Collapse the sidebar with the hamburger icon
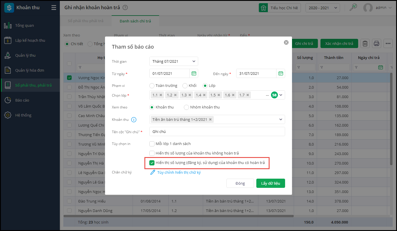The width and height of the screenshot is (397, 231). pyautogui.click(x=54, y=8)
